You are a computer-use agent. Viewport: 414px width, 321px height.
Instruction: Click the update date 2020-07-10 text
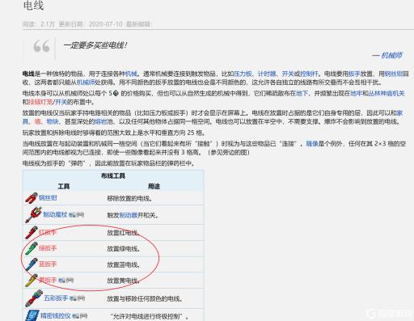(x=106, y=24)
